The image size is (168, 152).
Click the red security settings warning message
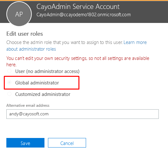pos(78,62)
